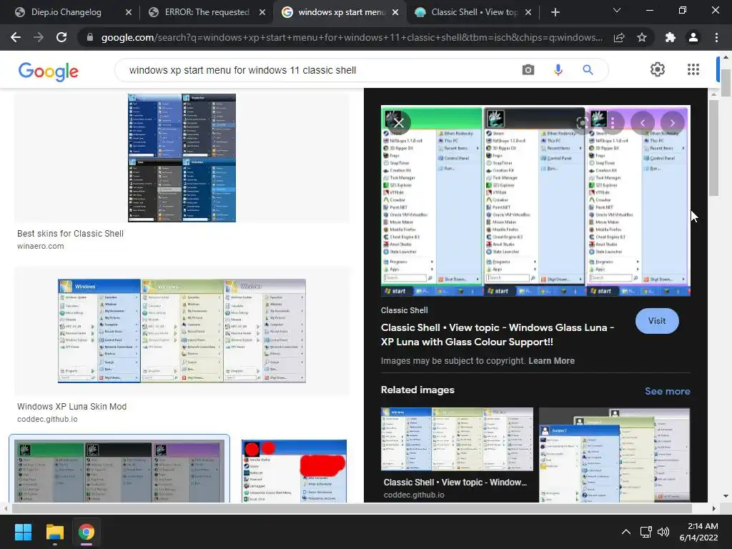The image size is (732, 549).
Task: Open new tab with plus button
Action: [x=555, y=13]
